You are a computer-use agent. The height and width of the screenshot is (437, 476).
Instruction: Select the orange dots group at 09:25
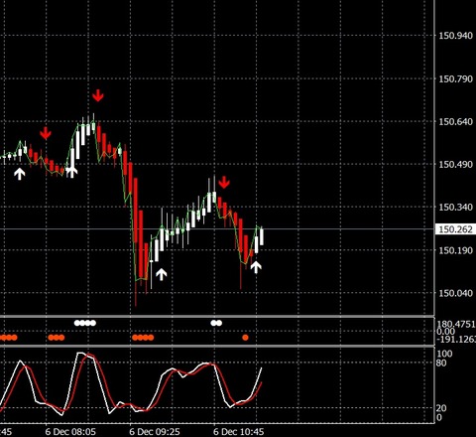pos(143,338)
